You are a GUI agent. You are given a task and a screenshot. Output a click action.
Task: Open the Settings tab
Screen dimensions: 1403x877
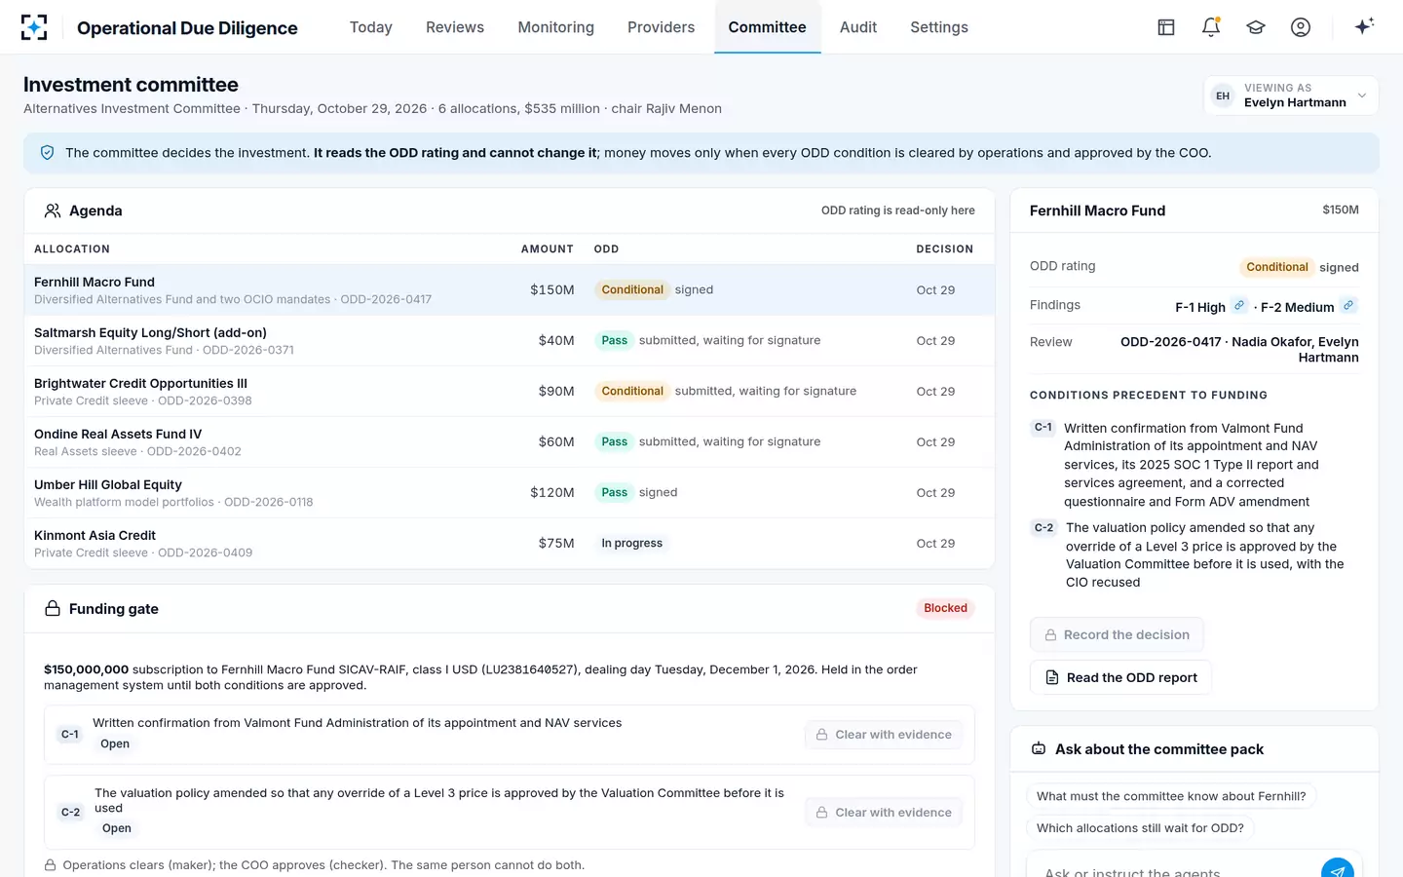[x=939, y=27]
